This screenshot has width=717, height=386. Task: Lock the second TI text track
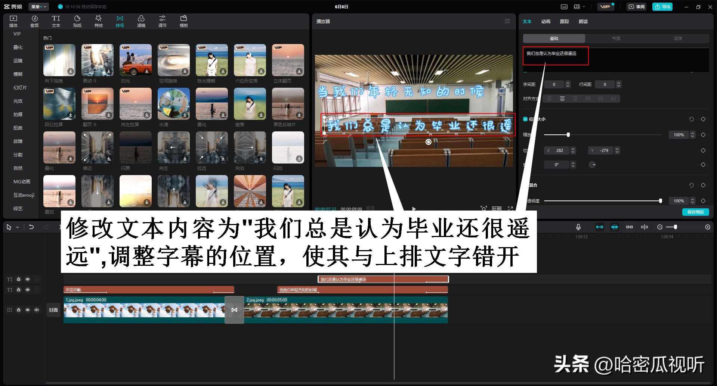click(19, 289)
